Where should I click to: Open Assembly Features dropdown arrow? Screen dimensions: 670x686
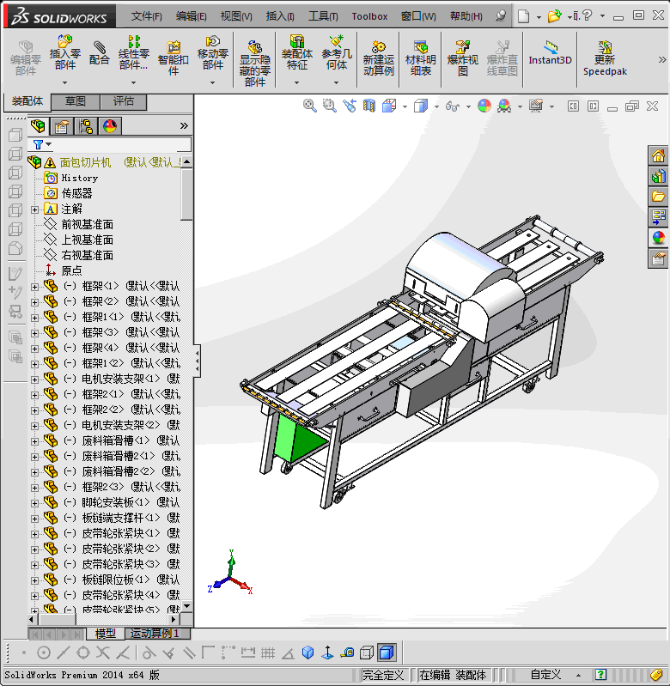pyautogui.click(x=296, y=82)
